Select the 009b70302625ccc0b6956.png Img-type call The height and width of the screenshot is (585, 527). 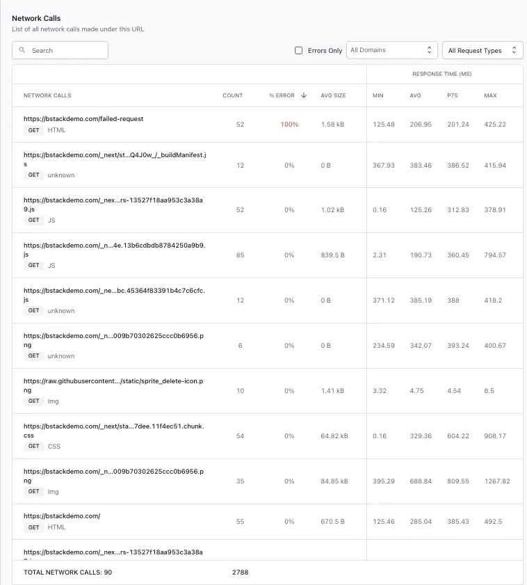click(x=268, y=481)
